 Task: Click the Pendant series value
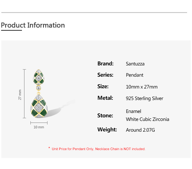(134, 75)
